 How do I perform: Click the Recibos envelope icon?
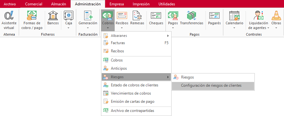pos(122,15)
